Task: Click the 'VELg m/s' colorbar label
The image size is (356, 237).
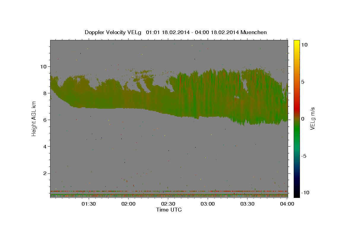Action: click(x=312, y=118)
